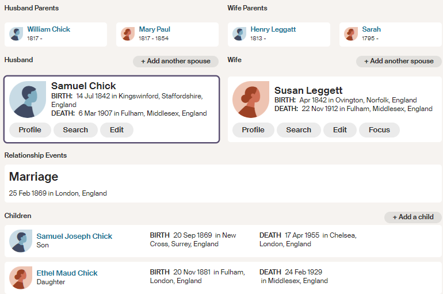This screenshot has height=294, width=443.
Task: Click Samuel Chick's large profile avatar
Action: point(28,100)
